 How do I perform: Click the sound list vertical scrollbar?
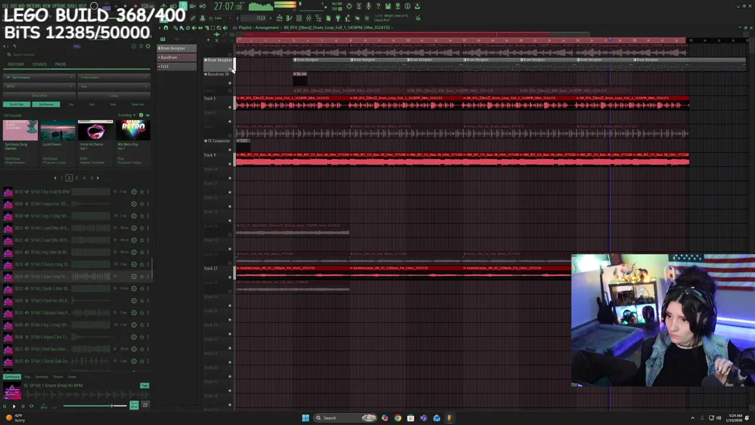[x=152, y=269]
